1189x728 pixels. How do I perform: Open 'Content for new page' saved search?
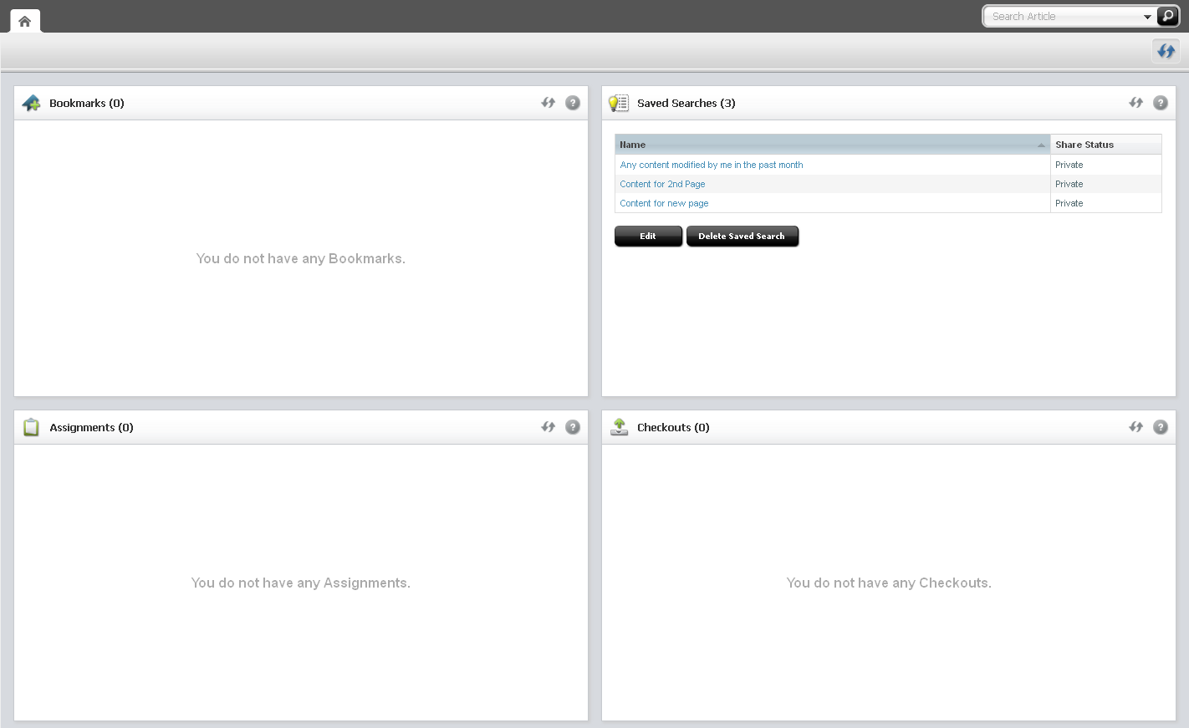[x=664, y=203]
